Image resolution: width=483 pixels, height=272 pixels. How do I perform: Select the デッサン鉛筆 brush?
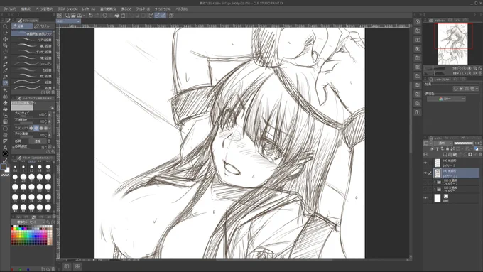click(32, 52)
